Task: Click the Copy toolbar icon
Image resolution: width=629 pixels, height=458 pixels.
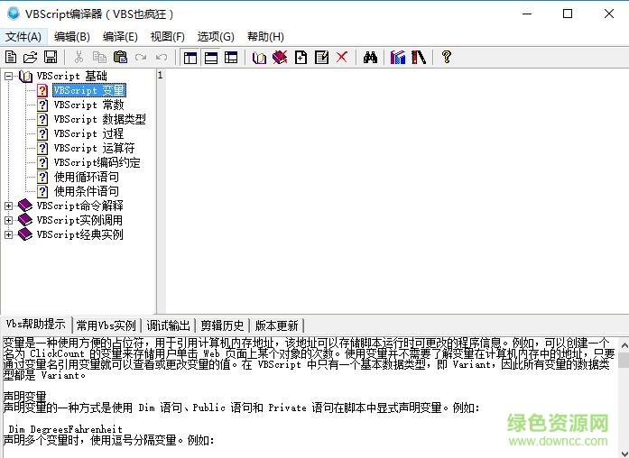Action: coord(99,58)
